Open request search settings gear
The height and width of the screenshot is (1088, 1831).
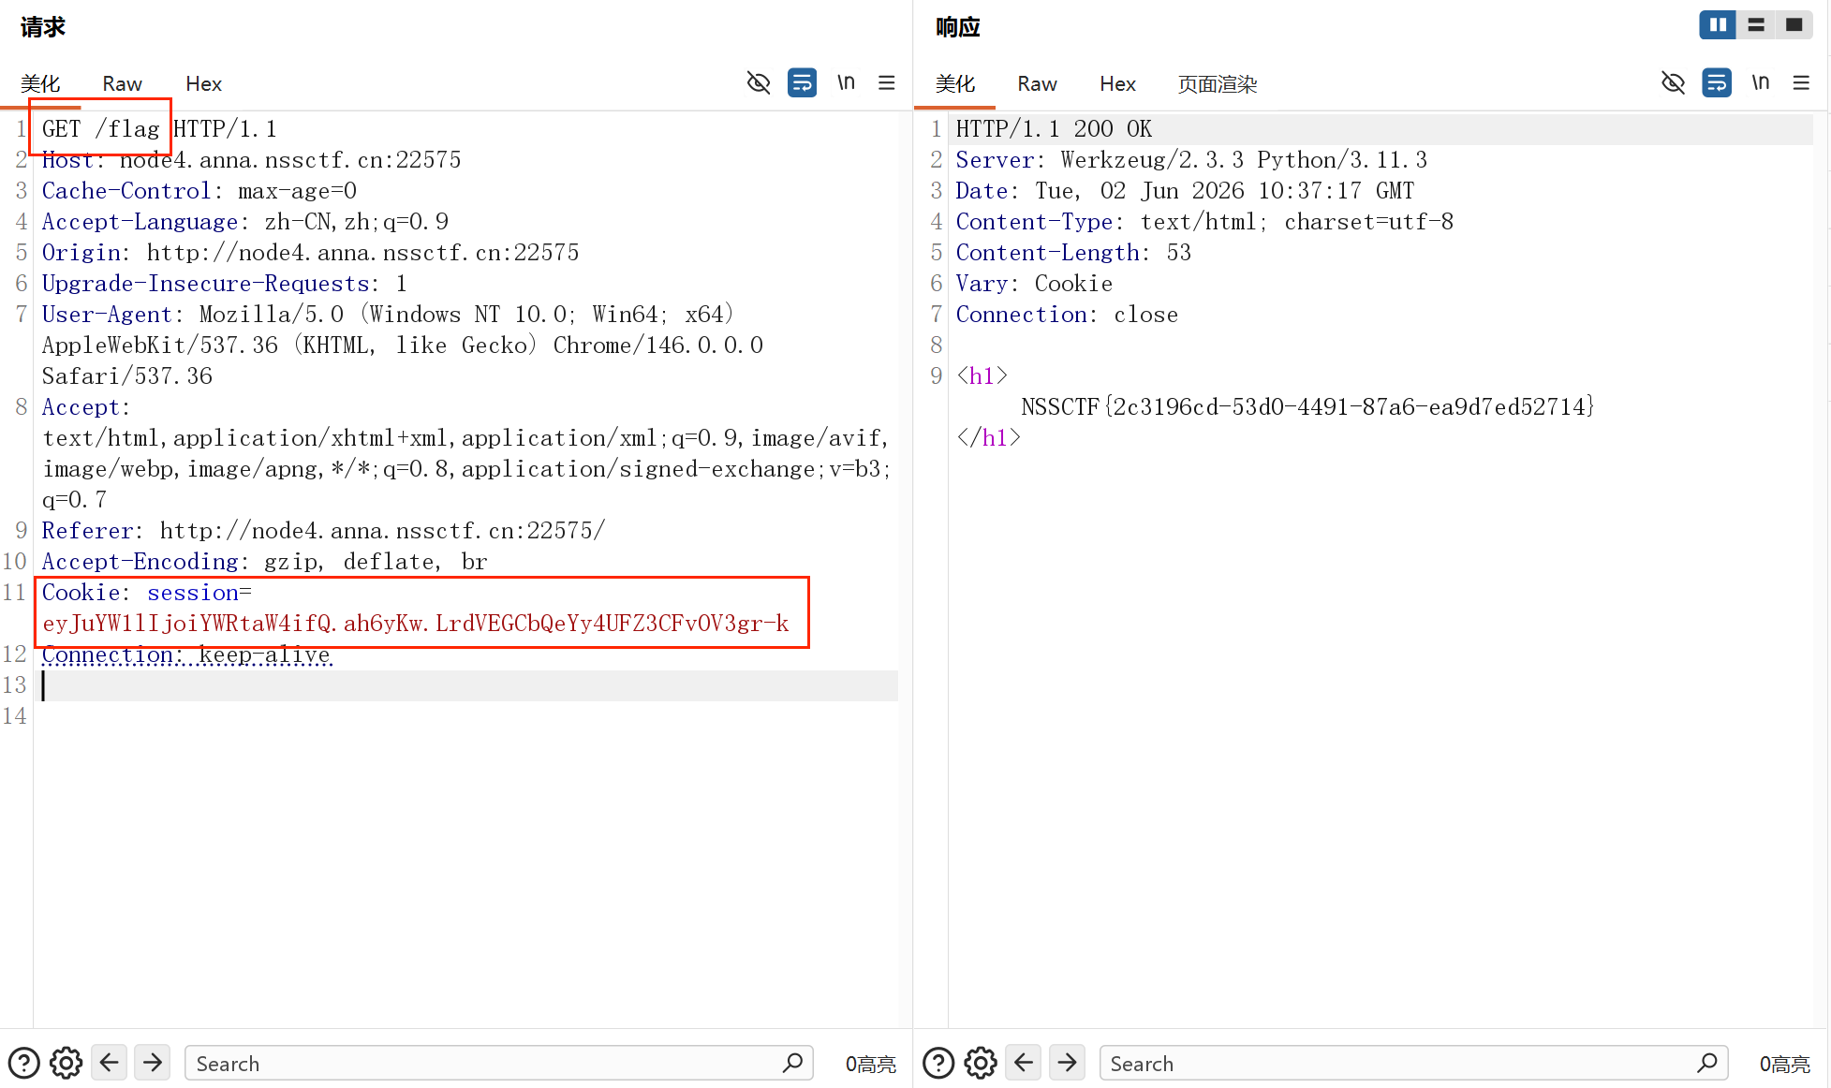coord(66,1064)
